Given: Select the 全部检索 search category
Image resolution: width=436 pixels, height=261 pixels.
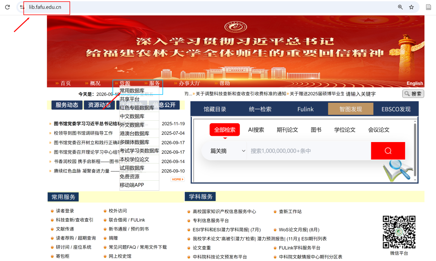Looking at the screenshot, I should pos(225,130).
